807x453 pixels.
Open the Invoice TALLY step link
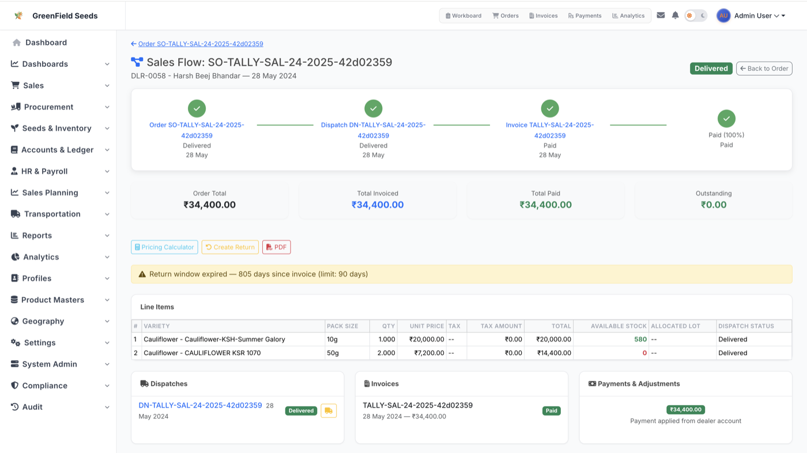pyautogui.click(x=550, y=130)
